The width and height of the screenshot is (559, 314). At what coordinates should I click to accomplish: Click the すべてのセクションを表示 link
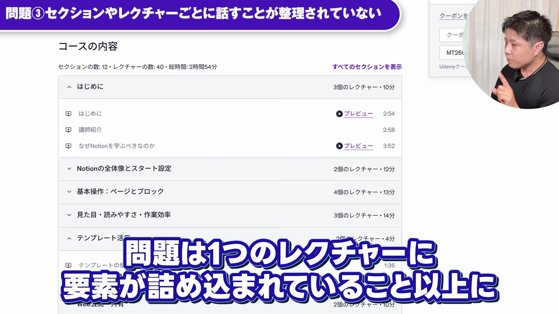coord(367,67)
